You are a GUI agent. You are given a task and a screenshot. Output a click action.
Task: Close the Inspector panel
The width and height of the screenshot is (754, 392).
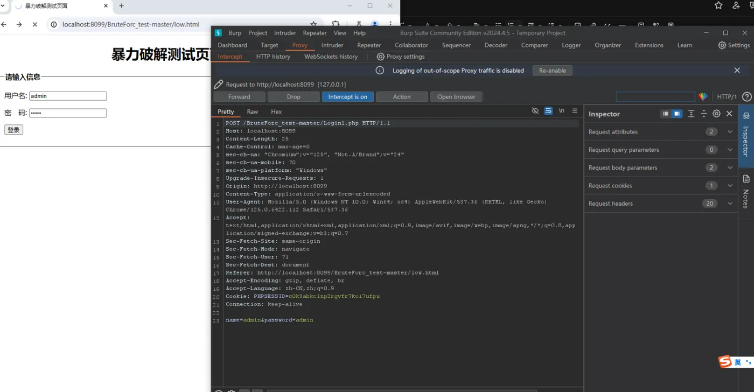click(x=729, y=114)
